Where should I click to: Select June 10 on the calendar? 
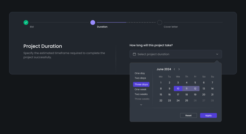[178, 88]
